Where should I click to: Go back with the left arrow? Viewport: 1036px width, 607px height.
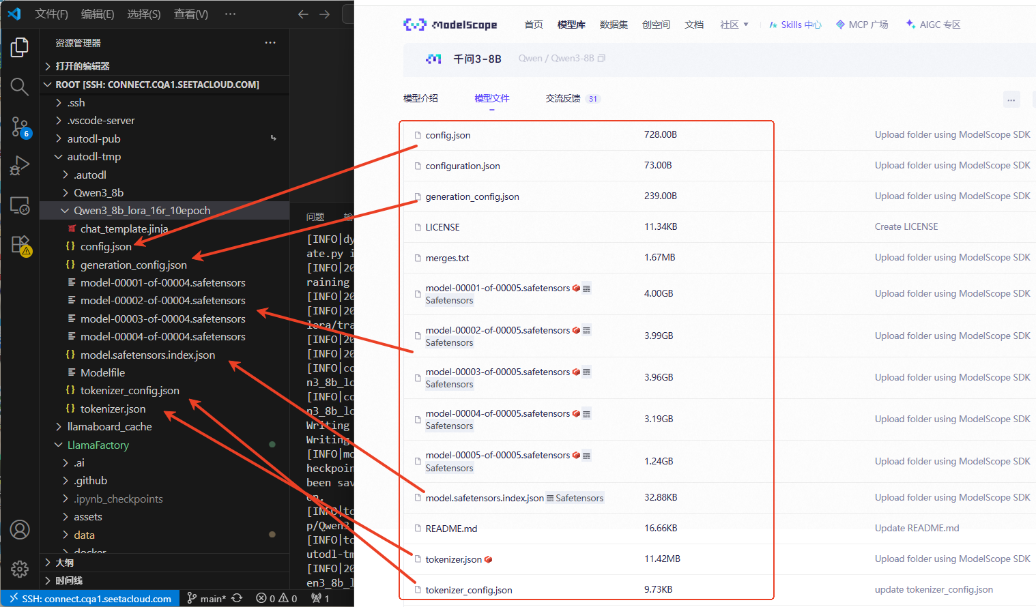click(x=303, y=14)
